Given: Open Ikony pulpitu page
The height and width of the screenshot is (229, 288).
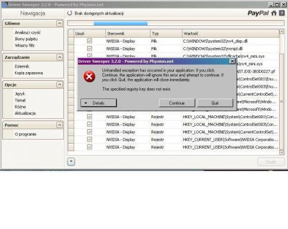Looking at the screenshot, I should (26, 39).
